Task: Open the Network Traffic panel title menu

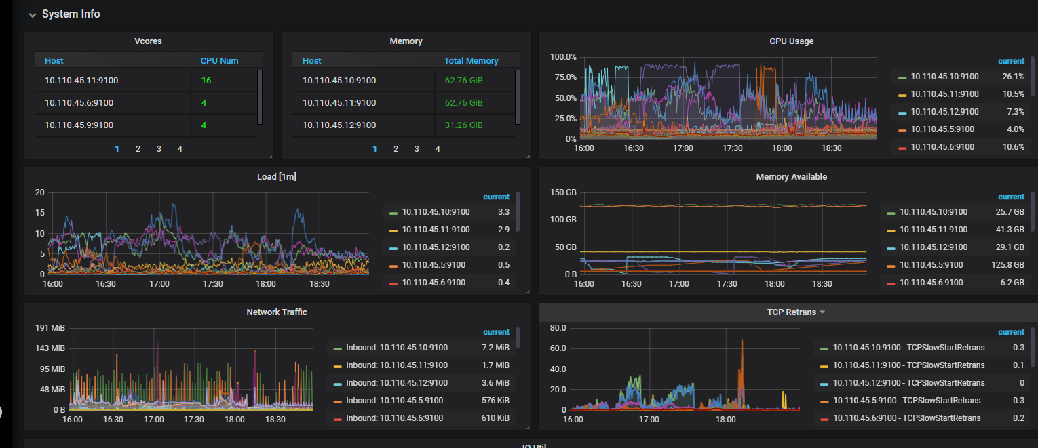Action: click(276, 312)
